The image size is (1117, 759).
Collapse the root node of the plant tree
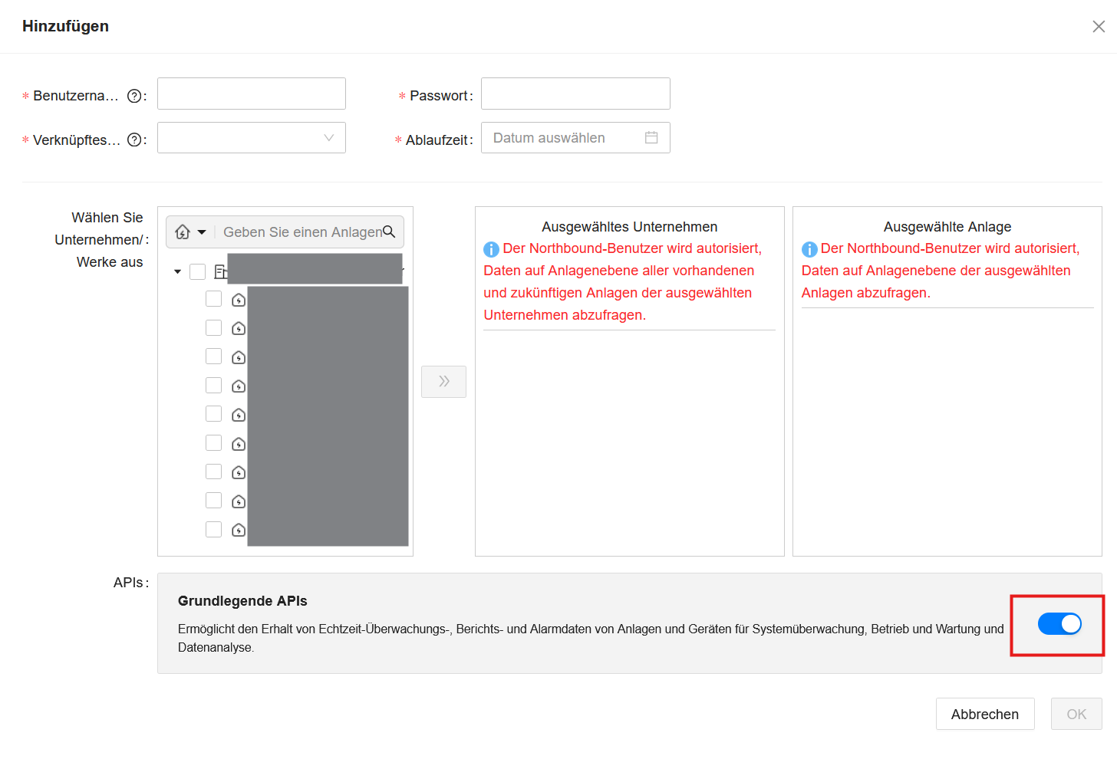pyautogui.click(x=176, y=271)
